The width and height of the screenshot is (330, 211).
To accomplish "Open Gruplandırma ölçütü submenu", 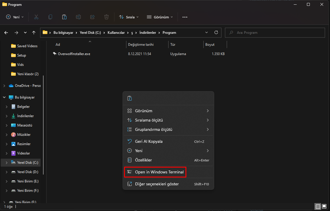I will (169, 129).
